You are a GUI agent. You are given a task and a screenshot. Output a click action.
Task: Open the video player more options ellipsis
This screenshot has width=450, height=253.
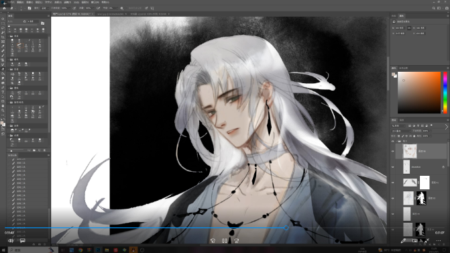(438, 241)
